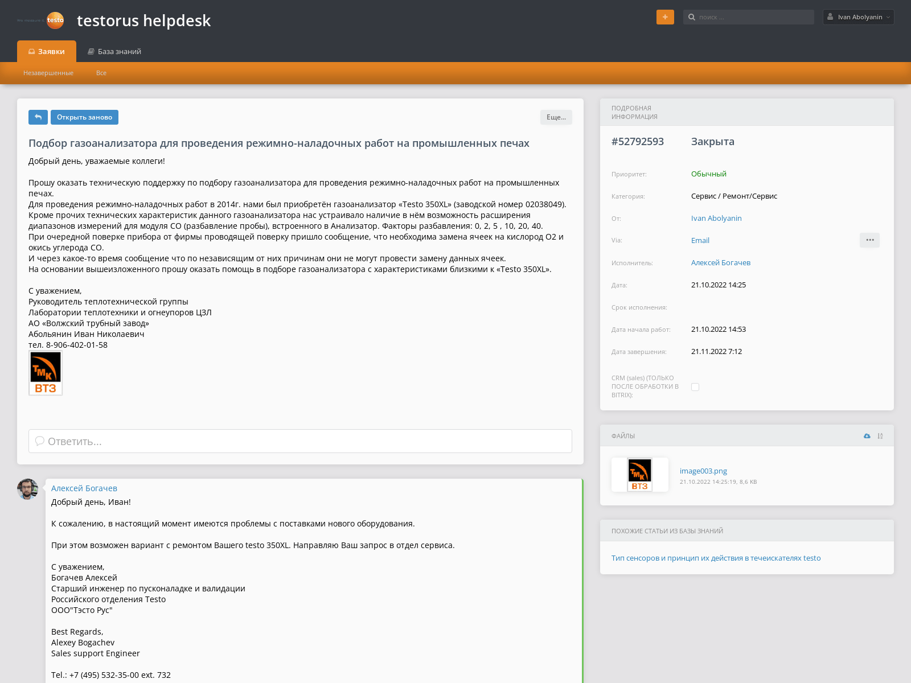The width and height of the screenshot is (911, 683).
Task: Click the ticket title heading
Action: tap(279, 143)
